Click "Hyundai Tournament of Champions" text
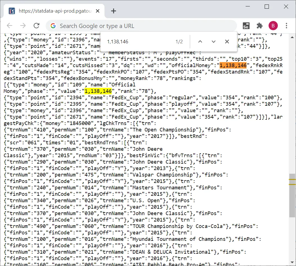Viewport: 296px width, 266px height. coord(179,239)
